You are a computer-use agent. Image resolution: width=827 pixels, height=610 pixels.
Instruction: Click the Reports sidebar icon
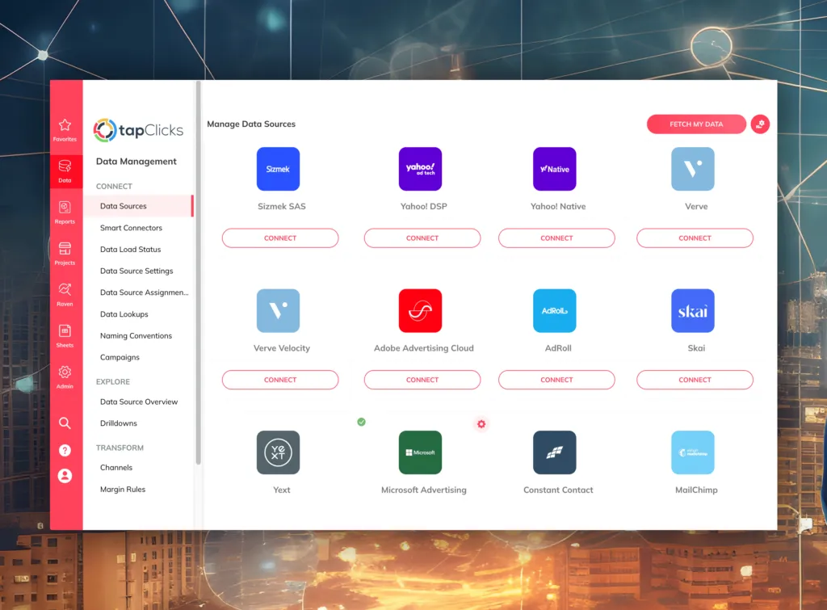(65, 212)
